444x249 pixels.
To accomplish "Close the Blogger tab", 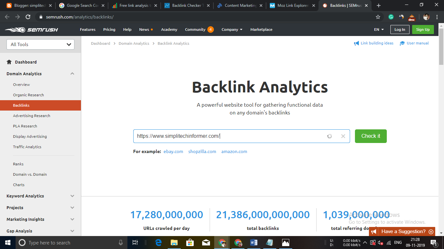I will click(50, 6).
